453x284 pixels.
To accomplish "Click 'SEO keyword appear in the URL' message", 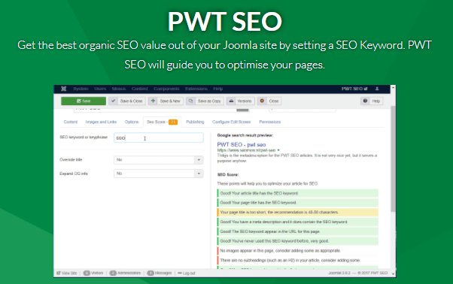I will [297, 231].
